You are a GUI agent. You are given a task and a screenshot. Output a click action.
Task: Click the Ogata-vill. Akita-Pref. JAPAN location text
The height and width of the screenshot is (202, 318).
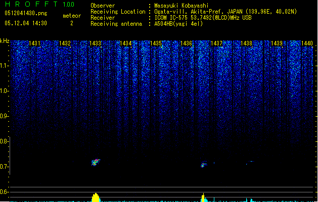tap(225, 12)
